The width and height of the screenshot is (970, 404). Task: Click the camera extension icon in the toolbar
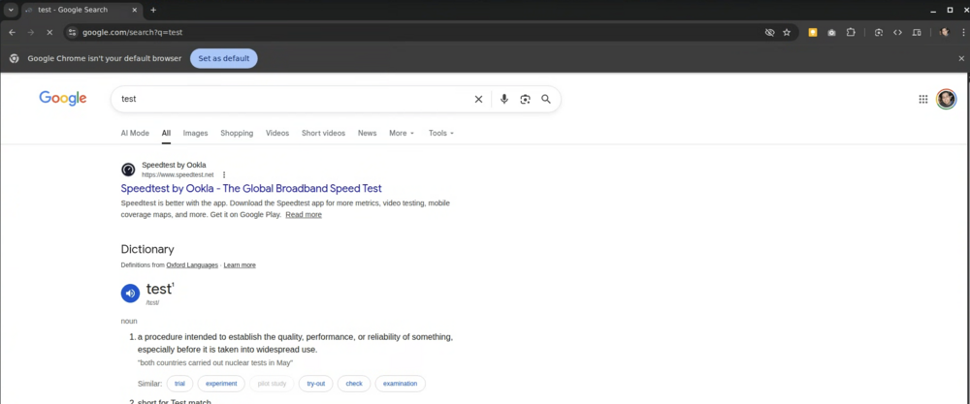coord(832,32)
